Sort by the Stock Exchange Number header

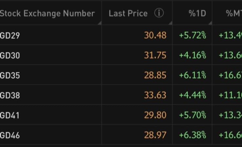point(47,13)
